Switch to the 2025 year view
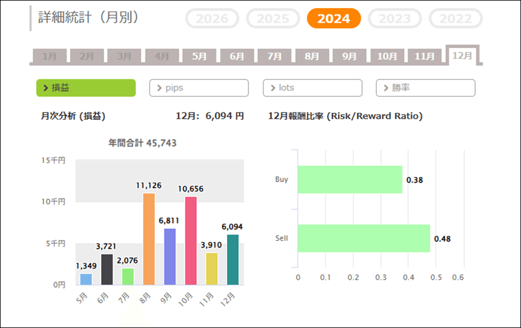Viewport: 521px width, 328px height. tap(273, 19)
